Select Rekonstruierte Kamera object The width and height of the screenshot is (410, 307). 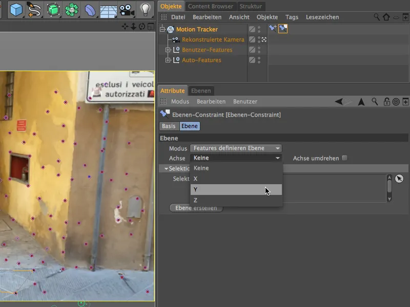(x=213, y=40)
